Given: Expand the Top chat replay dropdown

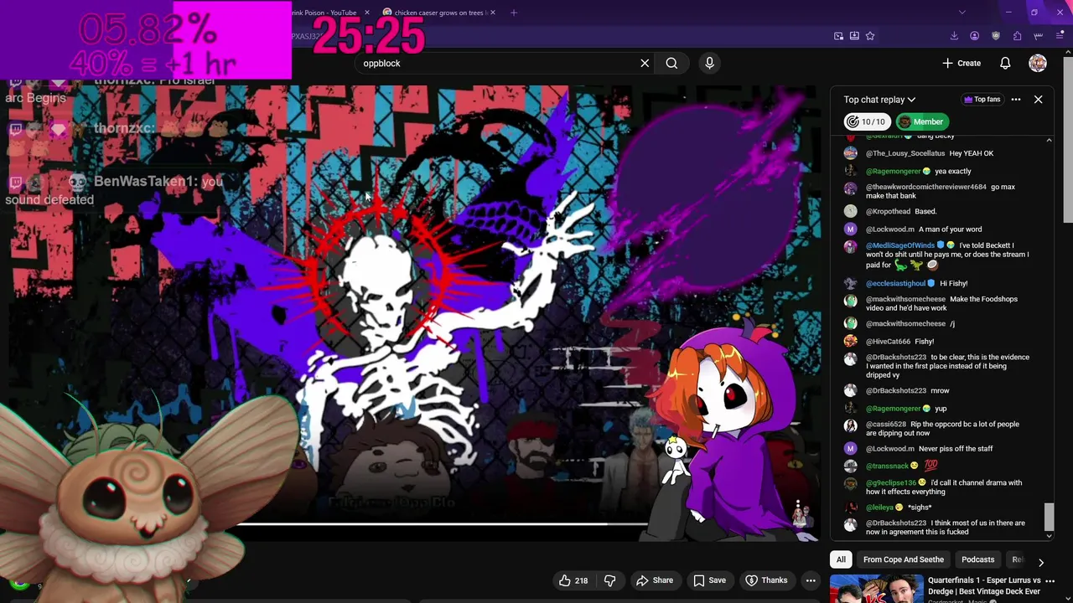Looking at the screenshot, I should pyautogui.click(x=879, y=100).
